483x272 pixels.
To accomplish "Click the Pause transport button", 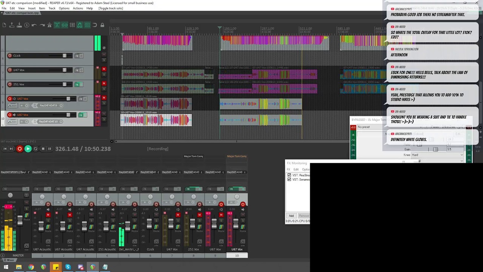I will 49,149.
